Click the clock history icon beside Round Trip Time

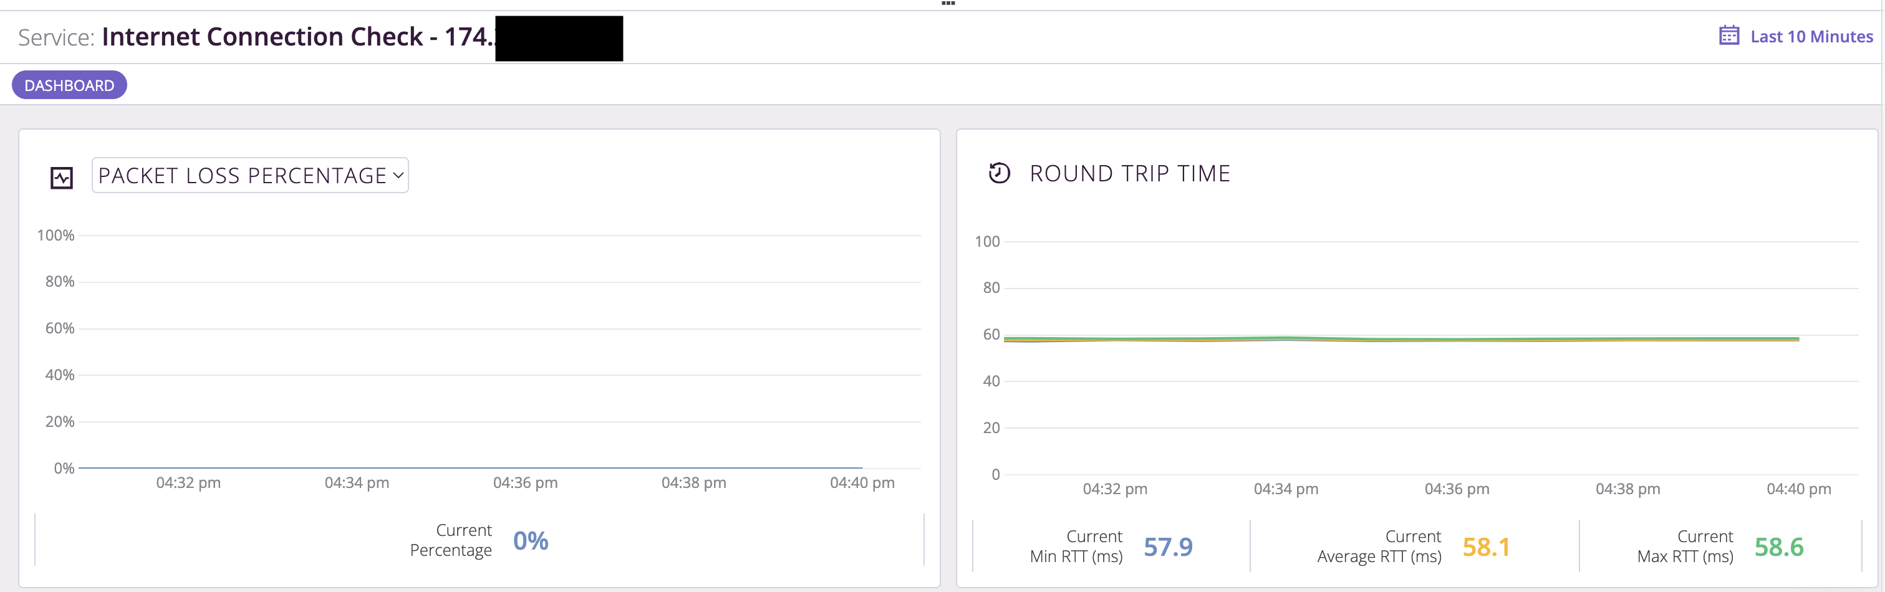coord(999,173)
